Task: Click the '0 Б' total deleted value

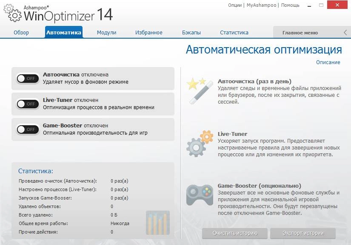Action: pyautogui.click(x=114, y=215)
